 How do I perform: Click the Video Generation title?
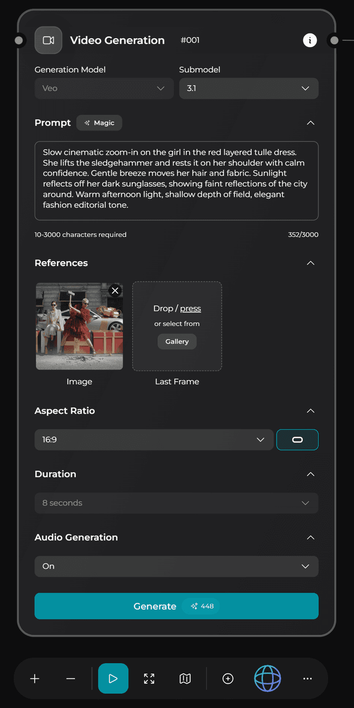pos(117,40)
